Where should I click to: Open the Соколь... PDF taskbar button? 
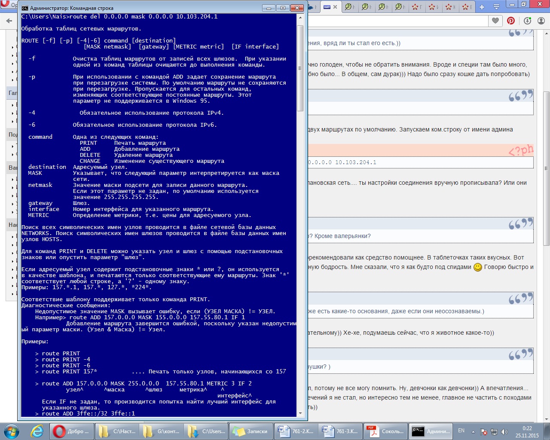pos(385,431)
